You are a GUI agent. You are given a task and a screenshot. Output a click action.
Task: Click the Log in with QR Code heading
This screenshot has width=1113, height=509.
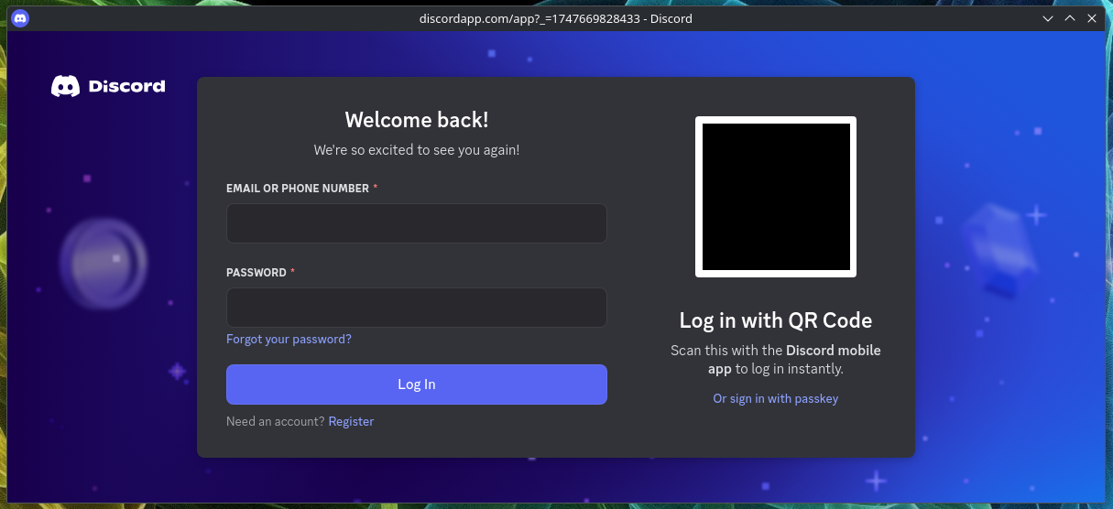tap(775, 320)
